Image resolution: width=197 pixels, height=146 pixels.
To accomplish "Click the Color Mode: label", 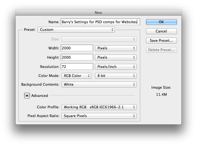I will [49, 76].
